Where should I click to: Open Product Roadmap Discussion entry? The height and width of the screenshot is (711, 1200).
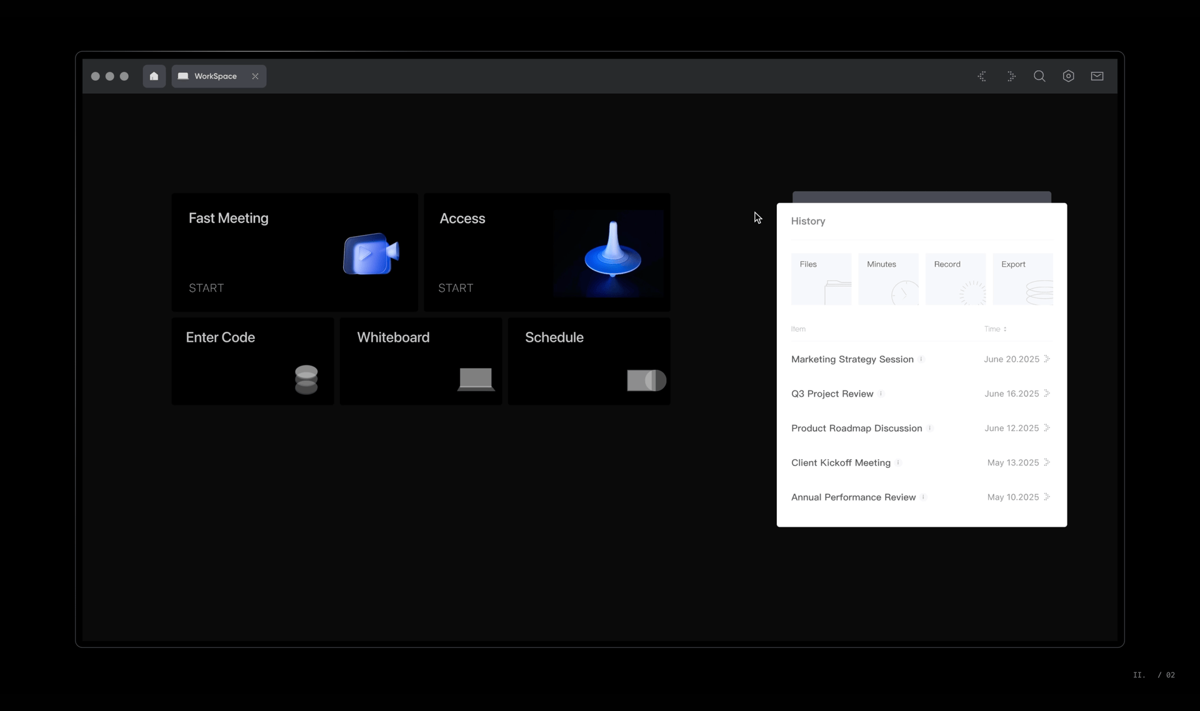click(x=856, y=428)
